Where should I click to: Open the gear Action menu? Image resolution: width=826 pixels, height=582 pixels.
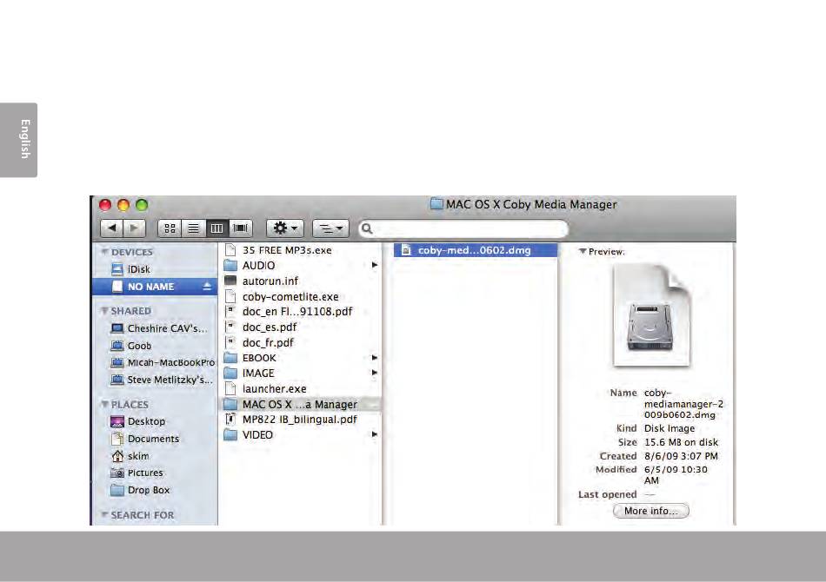coord(285,228)
